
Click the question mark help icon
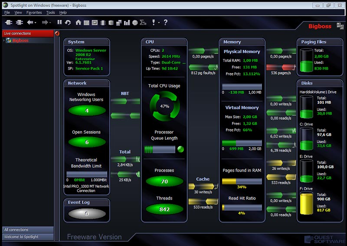[x=166, y=22]
